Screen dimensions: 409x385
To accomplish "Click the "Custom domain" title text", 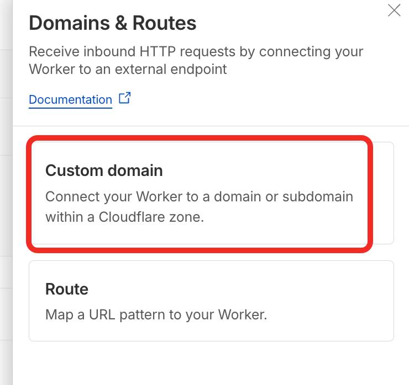I will [x=104, y=170].
